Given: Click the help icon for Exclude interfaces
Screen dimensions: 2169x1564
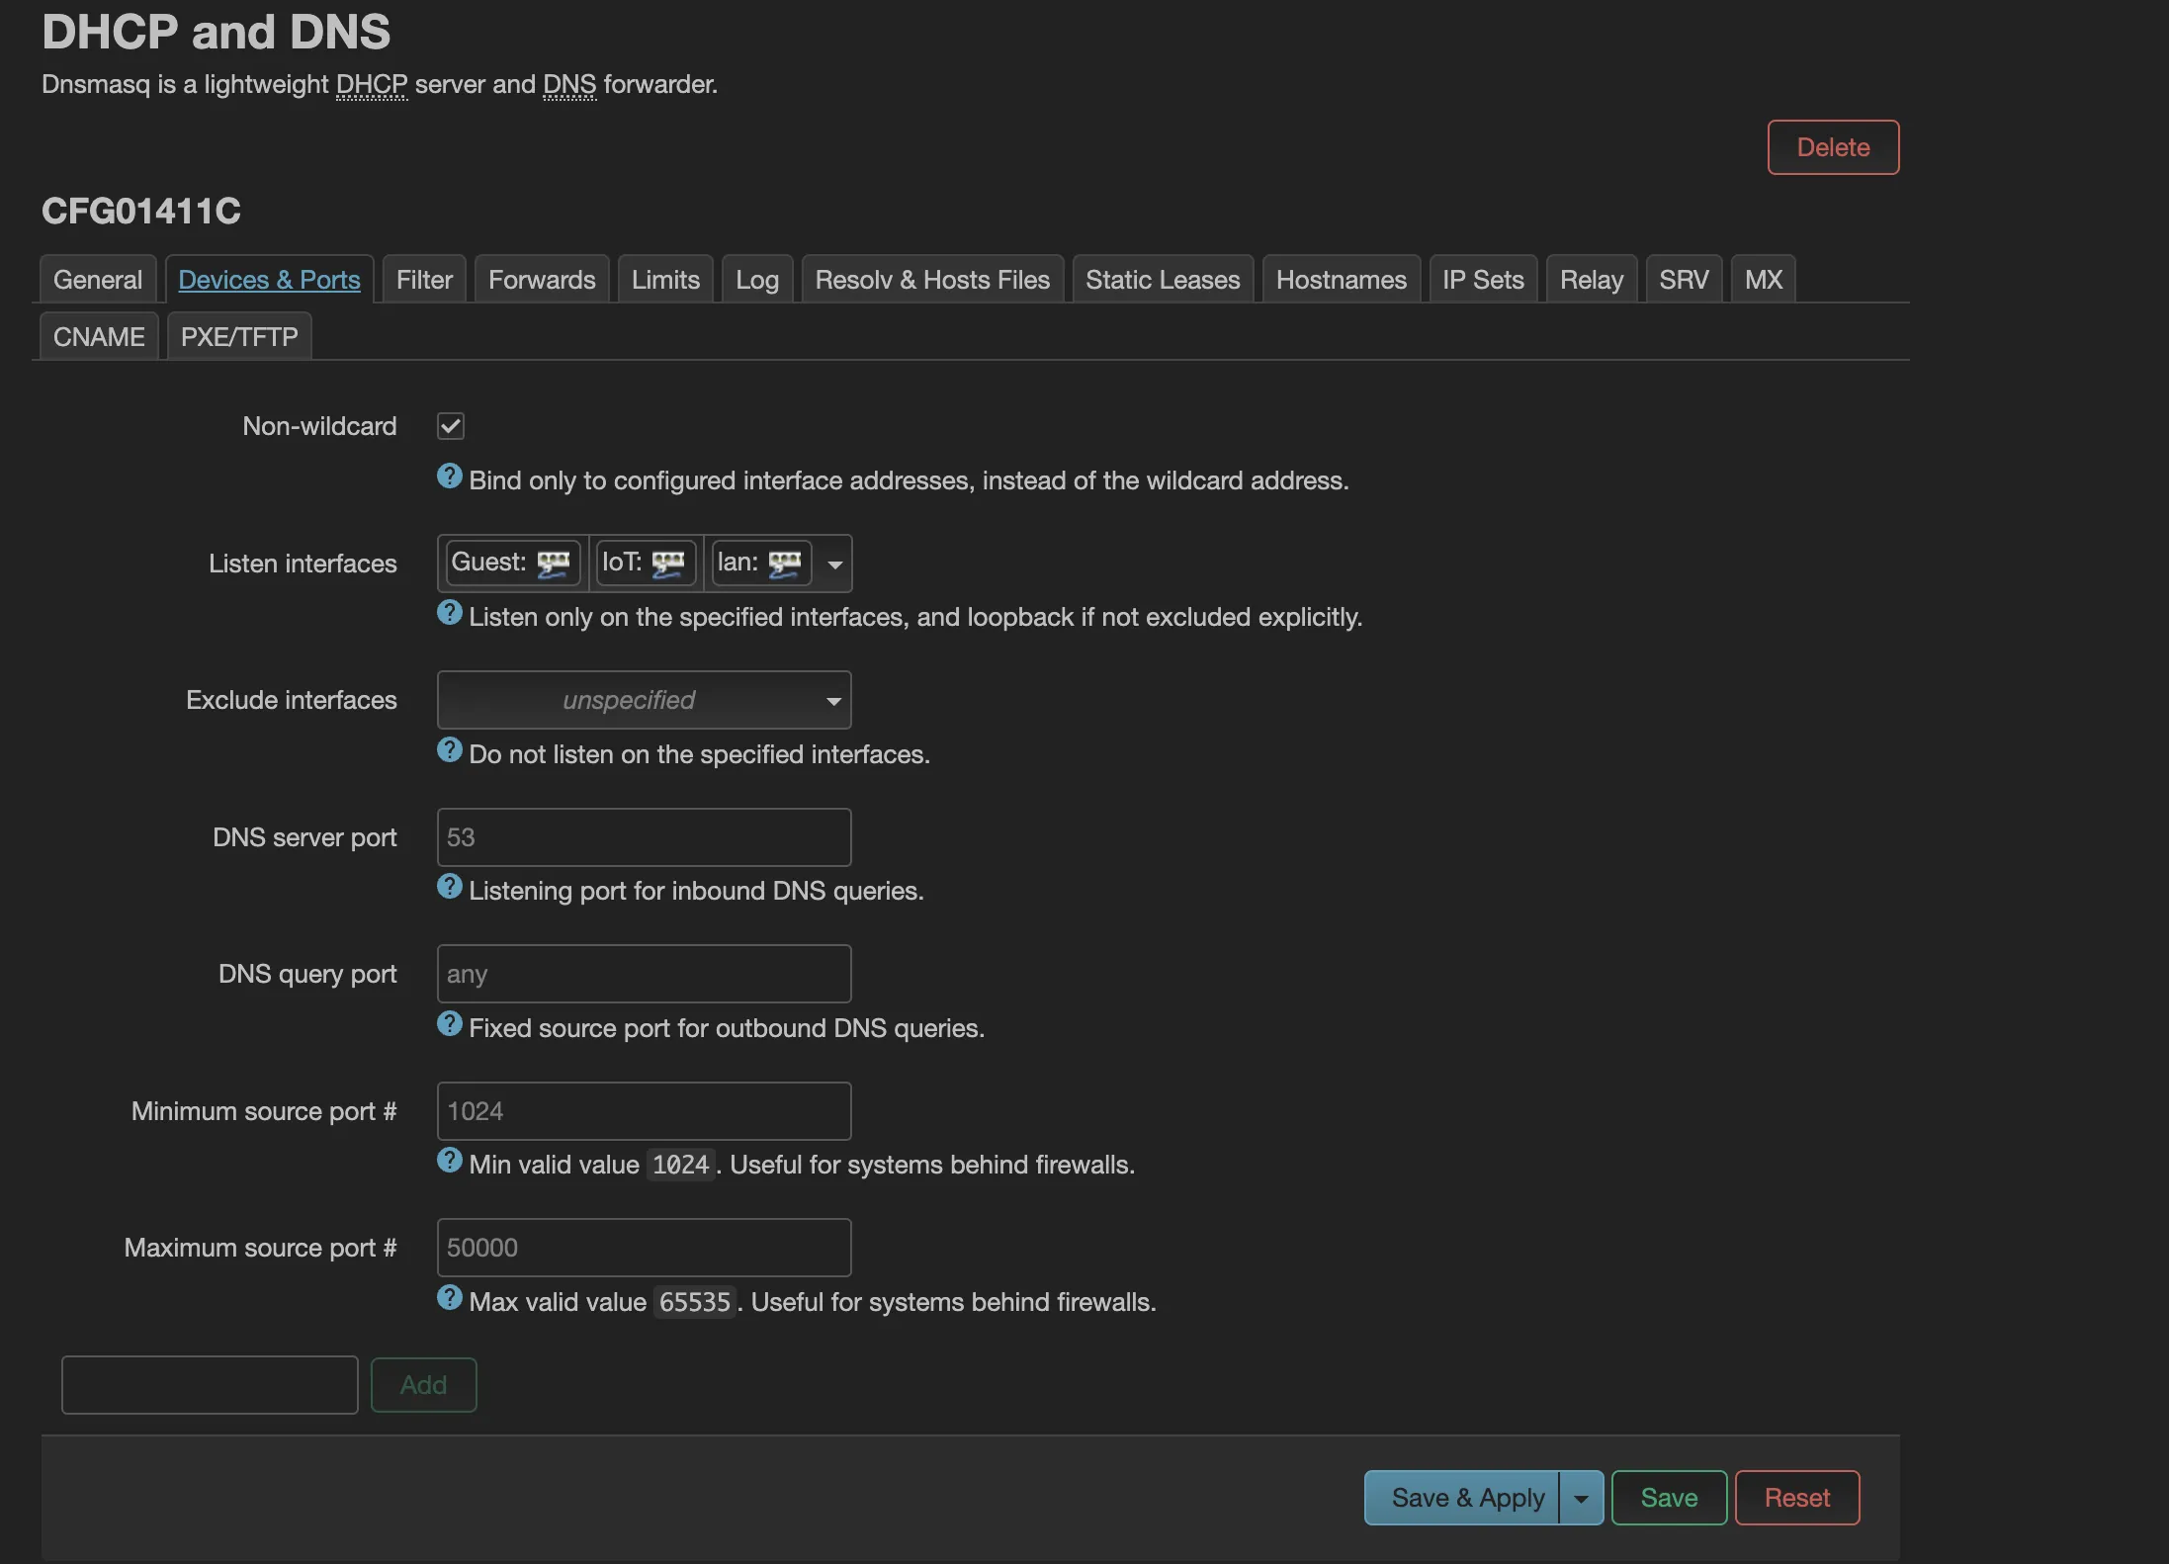Looking at the screenshot, I should (450, 749).
